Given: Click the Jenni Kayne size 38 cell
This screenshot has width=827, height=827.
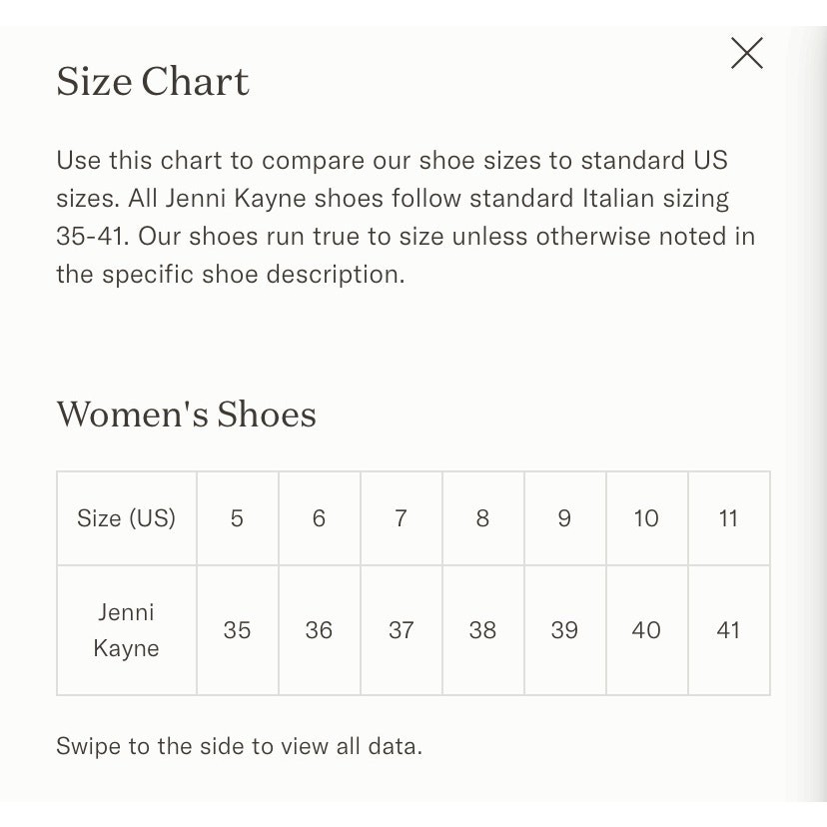Looking at the screenshot, I should click(483, 630).
